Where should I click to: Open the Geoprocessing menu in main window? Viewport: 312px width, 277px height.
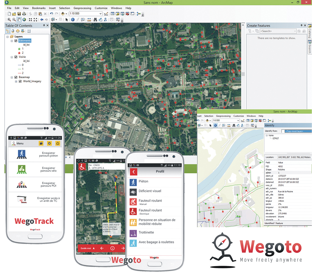pyautogui.click(x=82, y=8)
